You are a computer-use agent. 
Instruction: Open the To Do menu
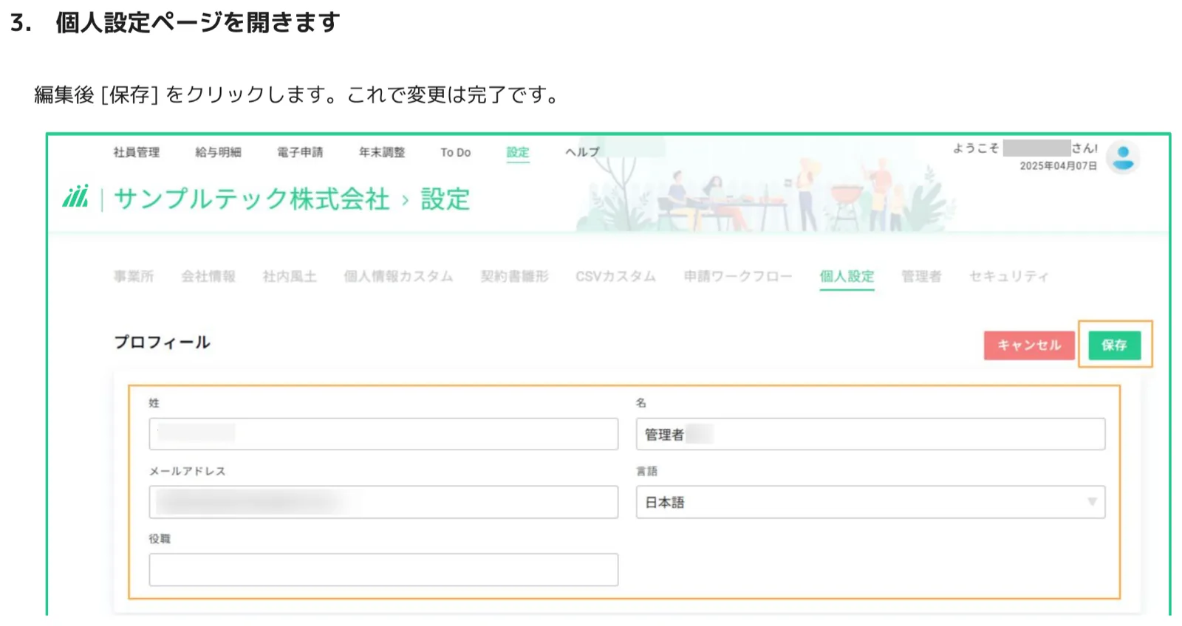(x=455, y=152)
